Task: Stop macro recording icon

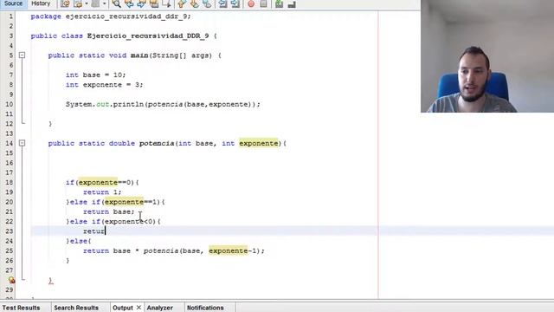Action: click(x=263, y=3)
